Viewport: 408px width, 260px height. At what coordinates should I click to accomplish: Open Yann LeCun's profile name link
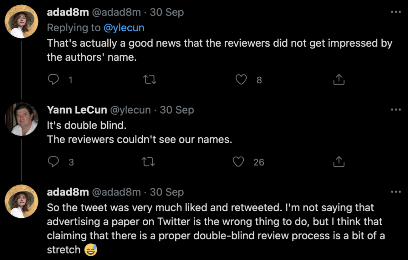point(77,110)
